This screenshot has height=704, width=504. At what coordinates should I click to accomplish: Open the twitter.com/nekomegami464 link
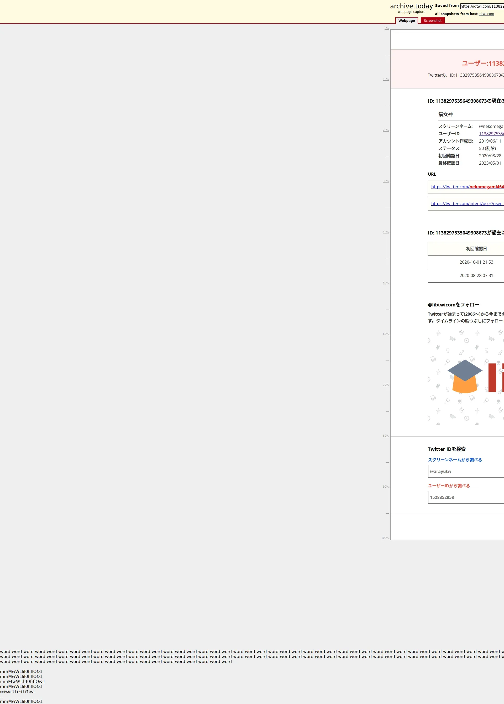point(467,187)
